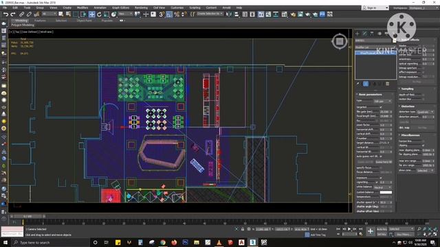Toggle the Percent Snap icon

[x=177, y=14]
